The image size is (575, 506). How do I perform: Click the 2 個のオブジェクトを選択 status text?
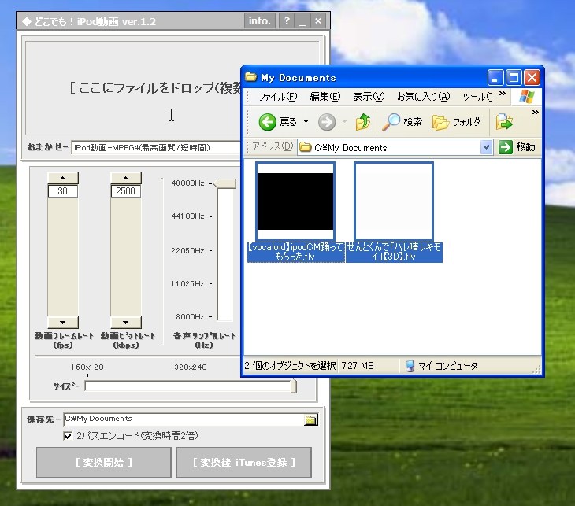click(x=290, y=366)
